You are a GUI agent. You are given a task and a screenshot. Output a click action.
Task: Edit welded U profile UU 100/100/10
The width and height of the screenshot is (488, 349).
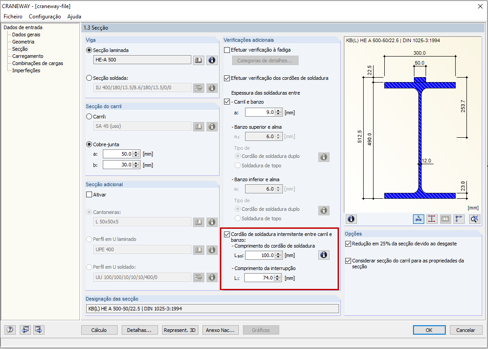(x=198, y=277)
